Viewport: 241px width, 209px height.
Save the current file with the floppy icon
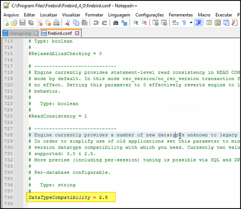pos(22,23)
